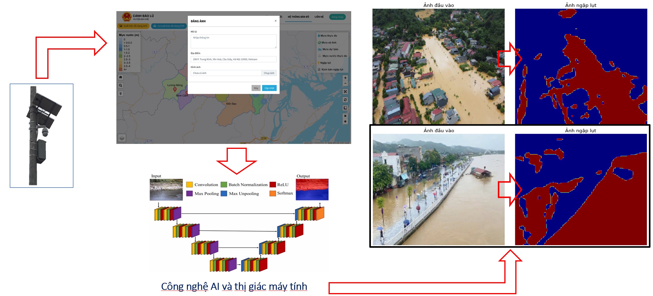
Task: Select the circle draw tool
Action: [345, 121]
